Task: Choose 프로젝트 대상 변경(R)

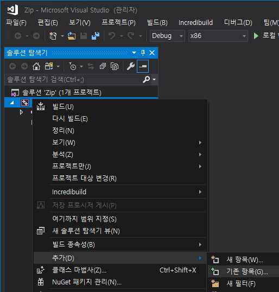Action: pyautogui.click(x=120, y=178)
